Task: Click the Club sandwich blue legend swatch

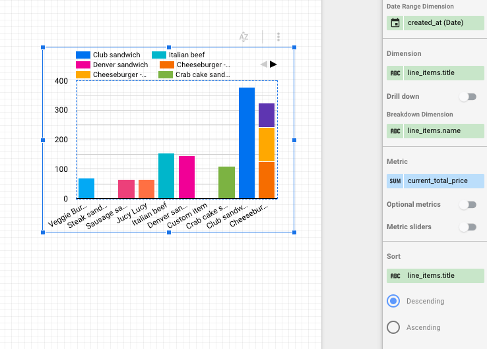Action: 83,55
